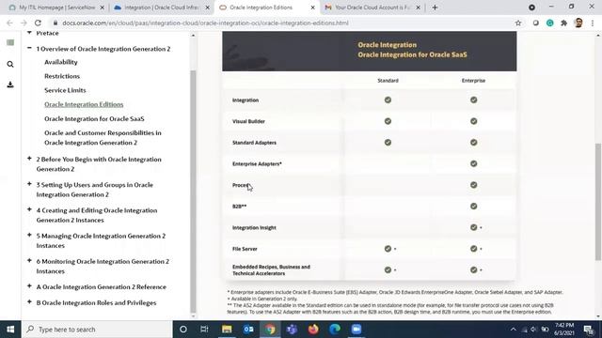Open the table of contents sidebar icon
Image resolution: width=602 pixels, height=338 pixels.
pyautogui.click(x=10, y=42)
